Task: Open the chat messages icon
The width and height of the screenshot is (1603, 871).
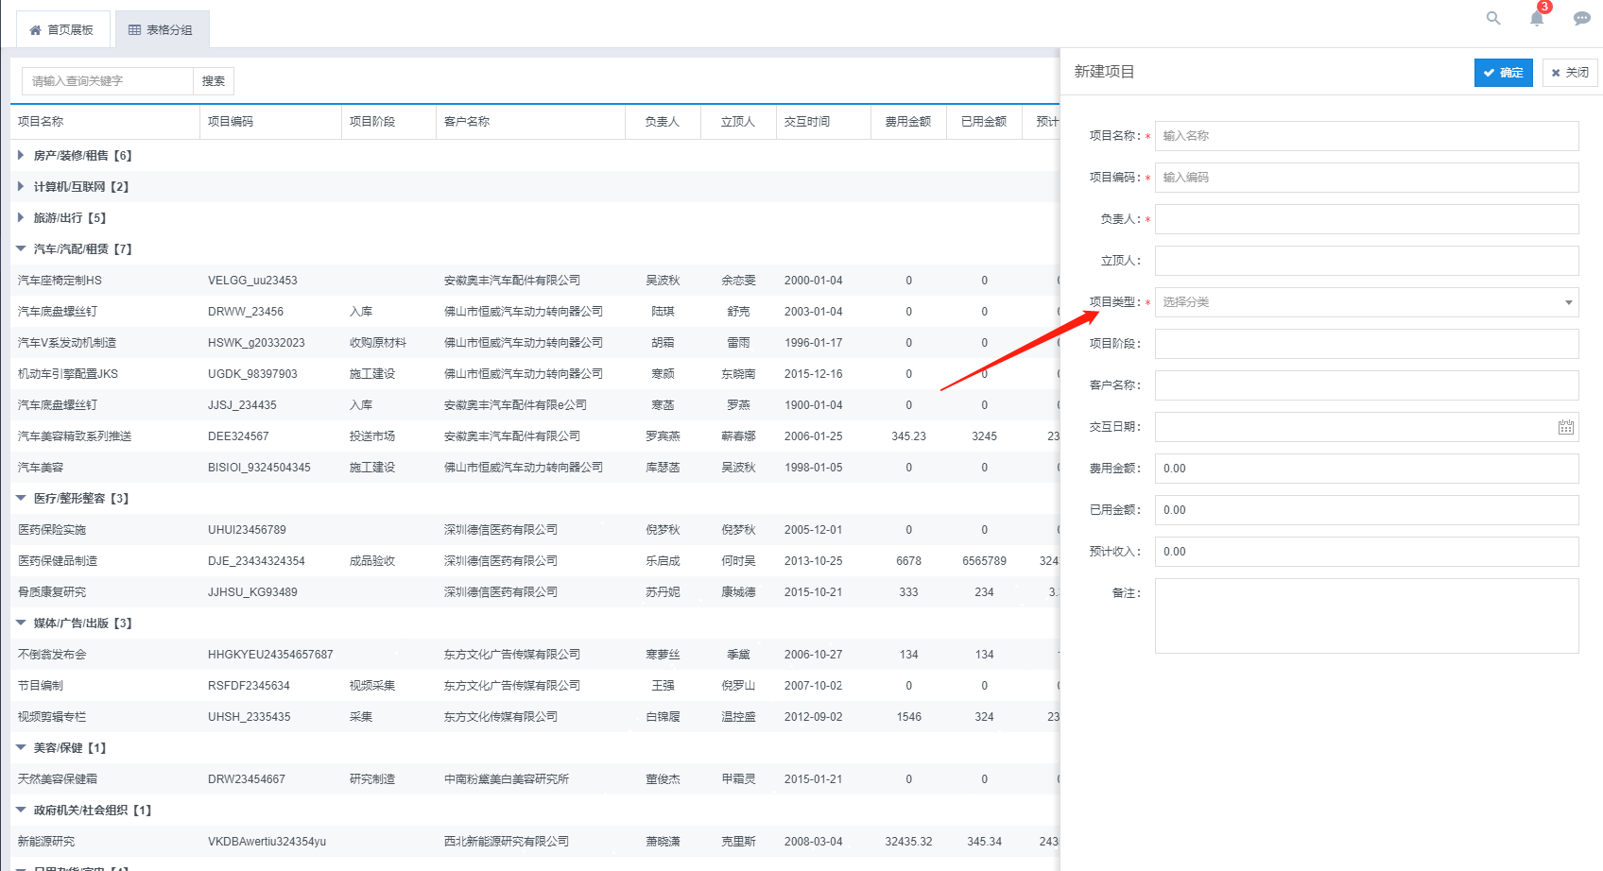Action: click(1581, 18)
